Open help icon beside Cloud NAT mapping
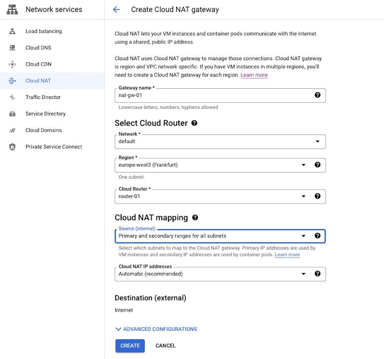The image size is (384, 359). (195, 218)
